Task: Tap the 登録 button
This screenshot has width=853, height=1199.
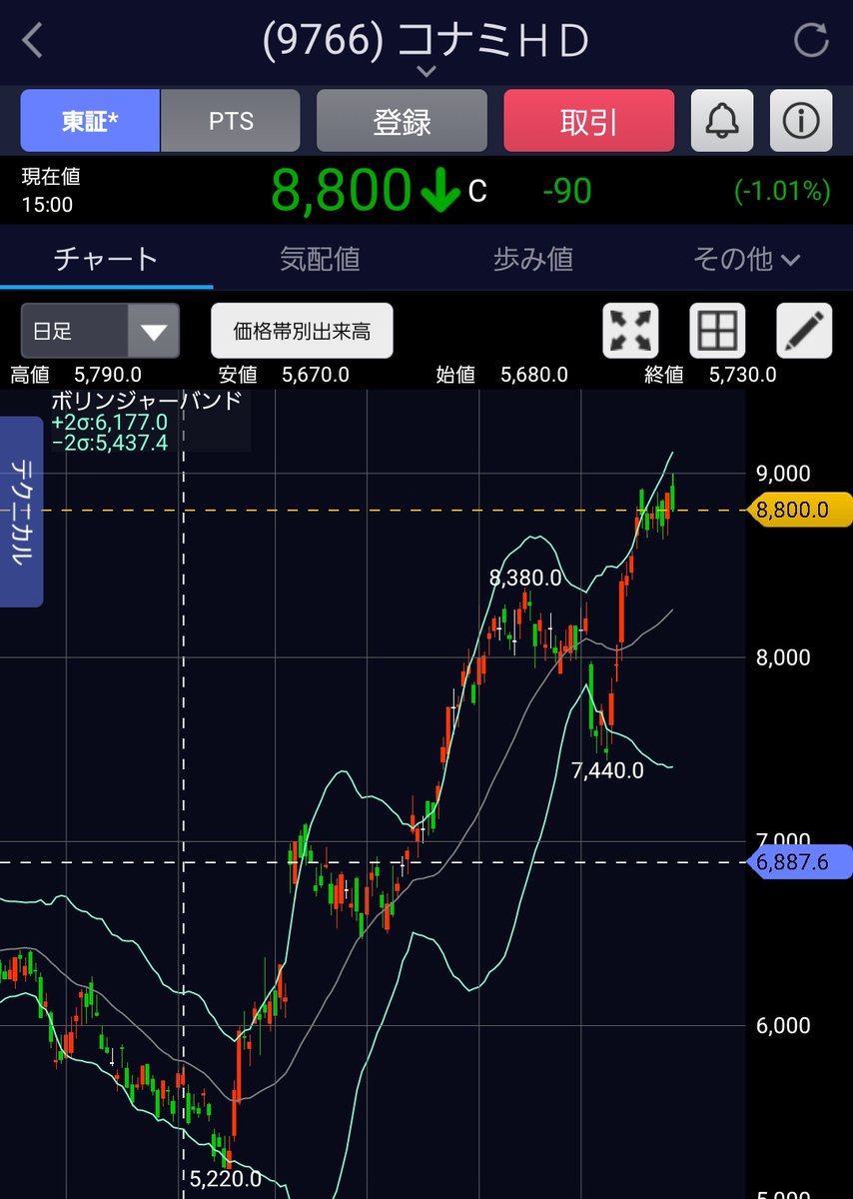Action: pos(402,121)
